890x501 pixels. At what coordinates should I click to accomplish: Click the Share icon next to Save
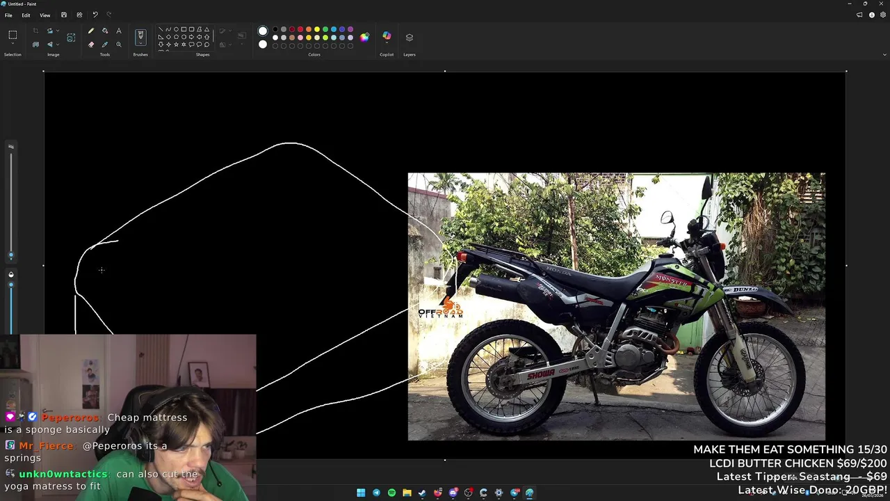[x=79, y=15]
